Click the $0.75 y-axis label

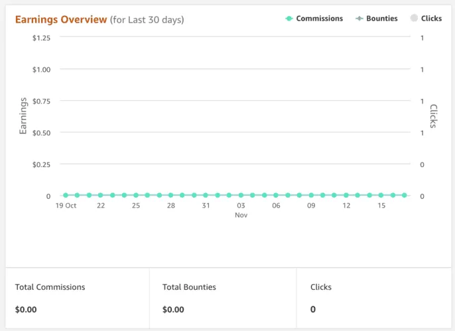coord(41,101)
